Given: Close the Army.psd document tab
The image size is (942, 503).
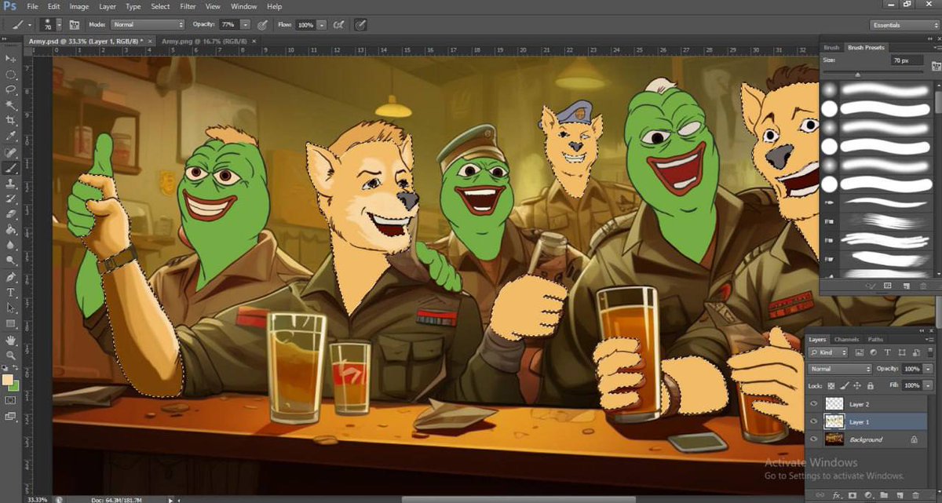Looking at the screenshot, I should [152, 40].
